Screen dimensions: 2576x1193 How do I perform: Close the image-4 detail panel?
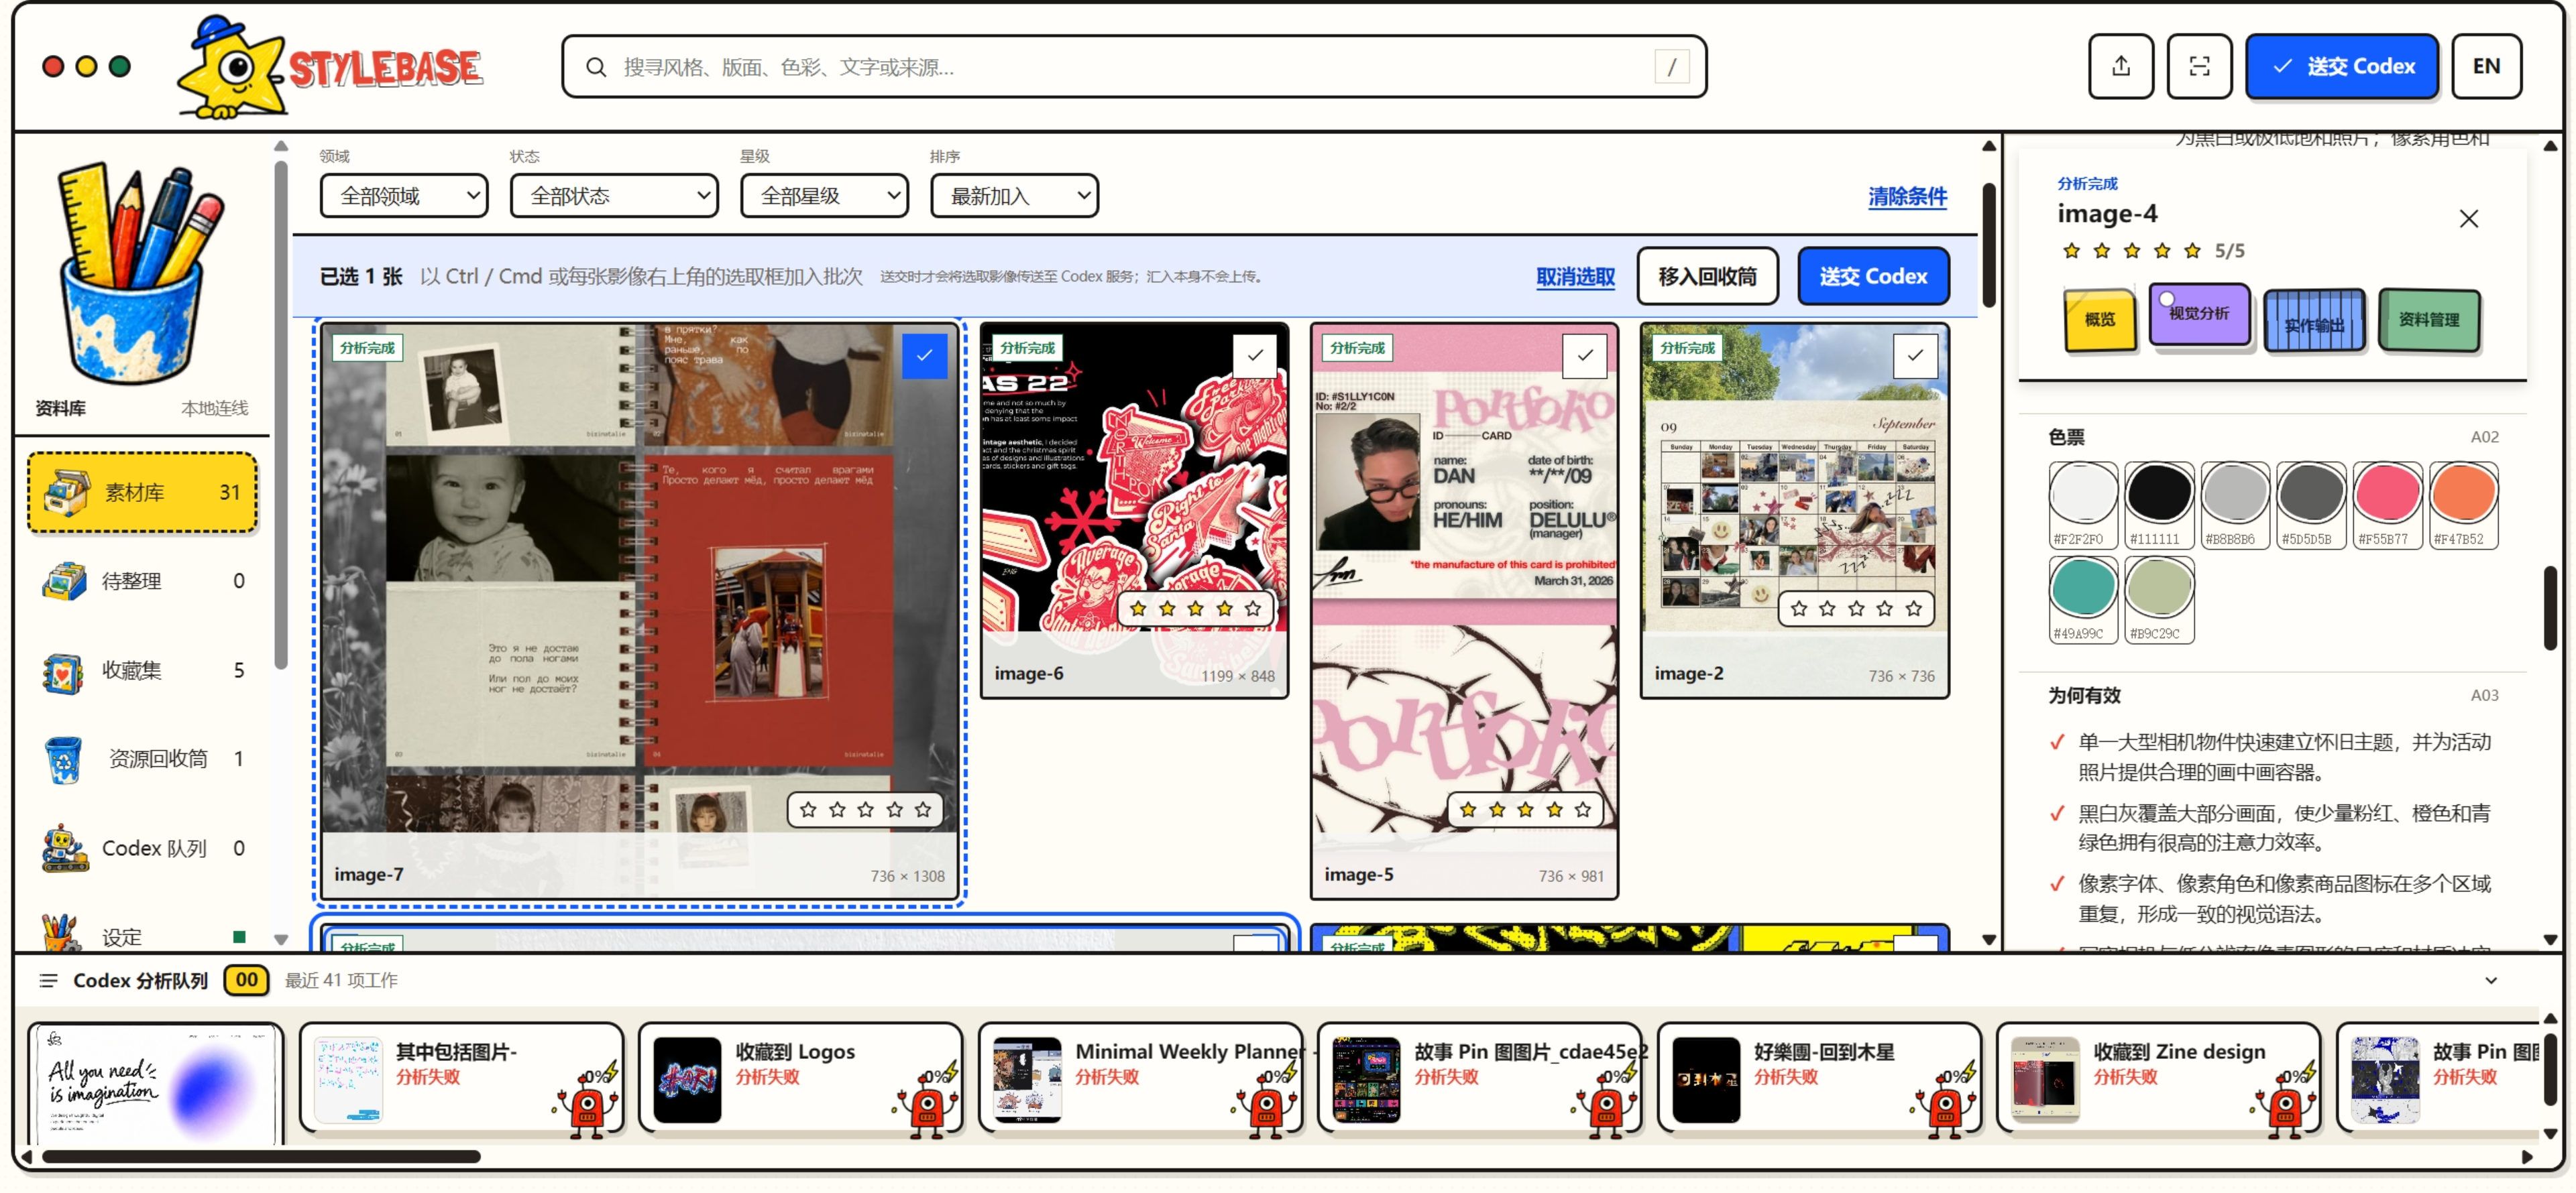point(2468,218)
